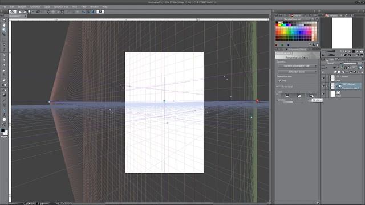Click the CLIP STUDIO launcher icon in the command bar
Viewport: 365px width, 205px height.
tap(13, 11)
